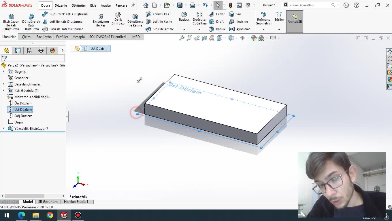392x221 pixels.
Task: Click the Windows Start button
Action: 7,215
